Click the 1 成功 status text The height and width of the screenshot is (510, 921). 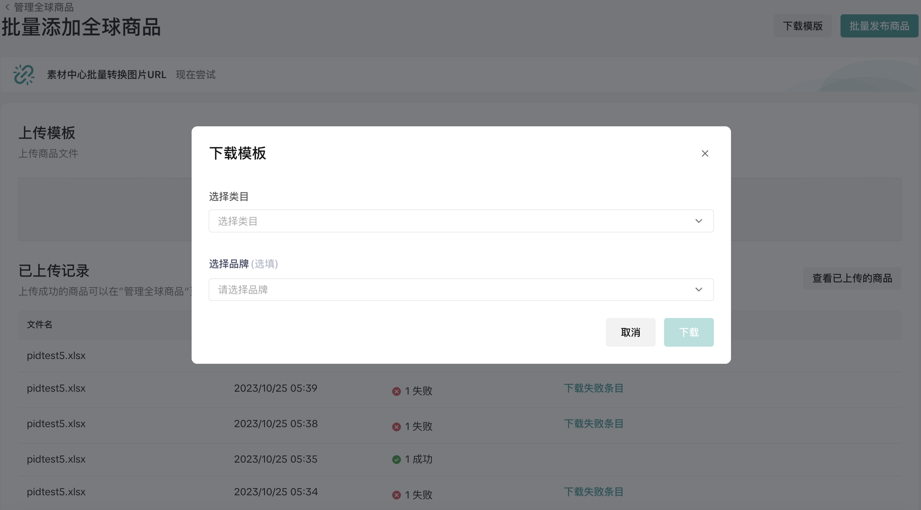419,459
